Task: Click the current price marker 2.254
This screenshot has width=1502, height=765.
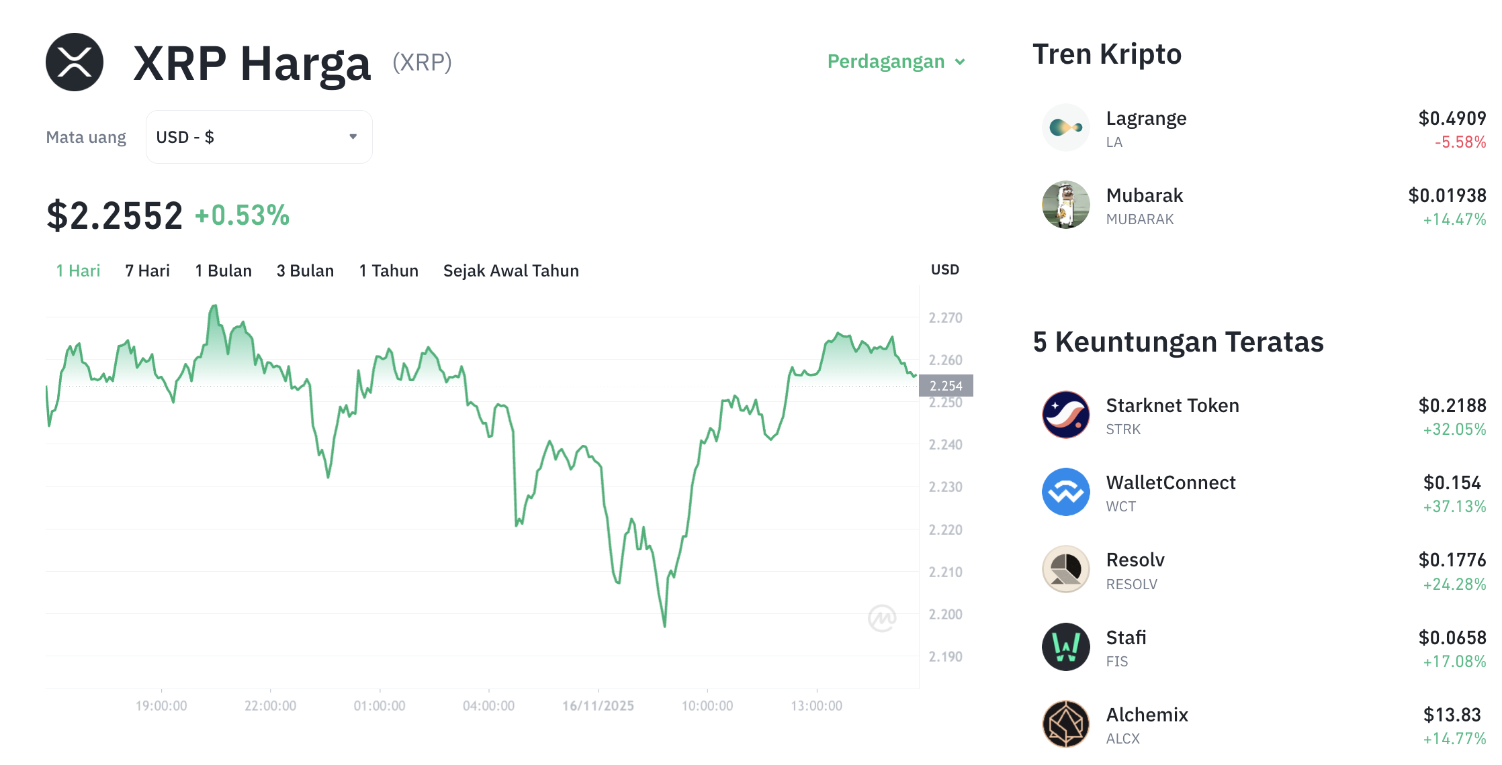Action: pyautogui.click(x=946, y=385)
